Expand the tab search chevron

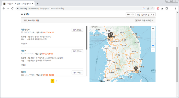point(162,4)
